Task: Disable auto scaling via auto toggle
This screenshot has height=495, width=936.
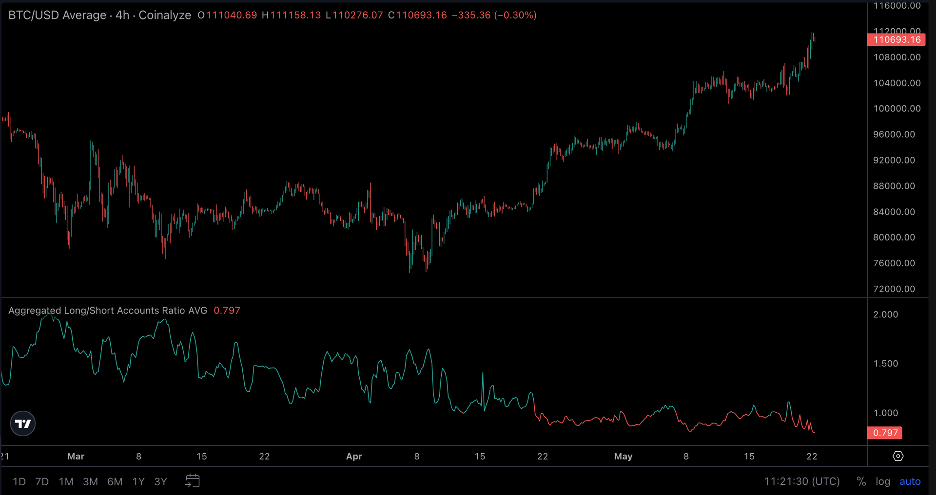Action: 910,481
